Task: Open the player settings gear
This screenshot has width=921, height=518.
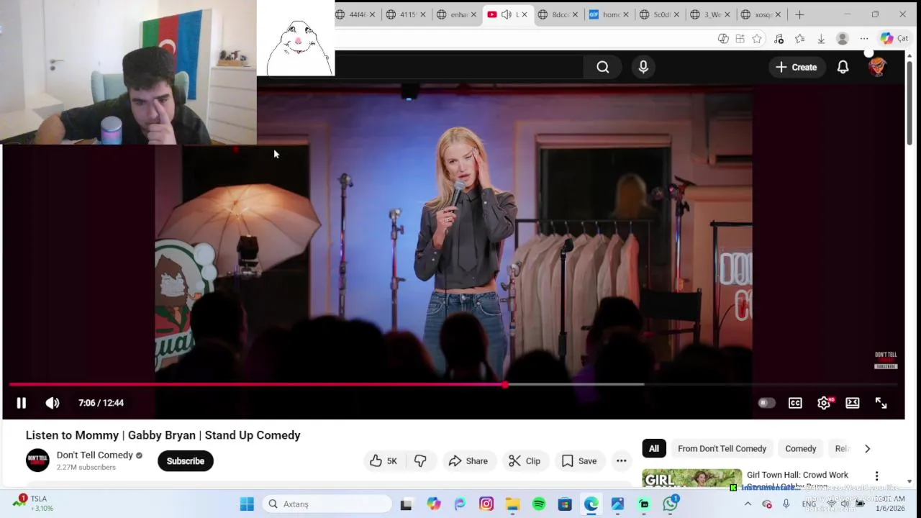Action: [x=824, y=403]
